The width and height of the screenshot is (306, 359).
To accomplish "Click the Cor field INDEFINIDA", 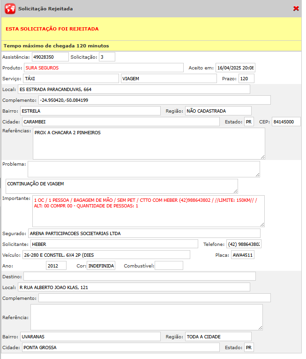I will [101, 266].
